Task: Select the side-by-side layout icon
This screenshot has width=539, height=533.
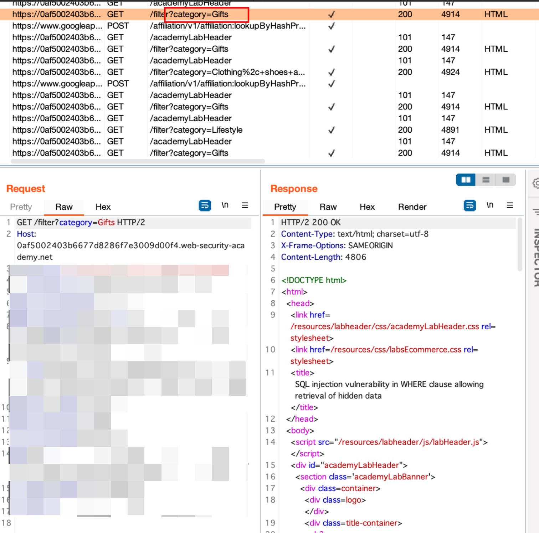Action: (x=465, y=179)
